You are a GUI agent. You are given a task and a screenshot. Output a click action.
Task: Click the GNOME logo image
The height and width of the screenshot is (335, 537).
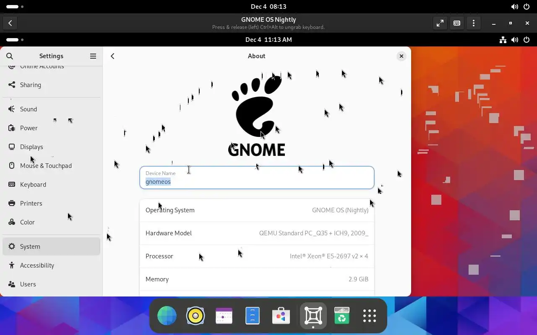[257, 115]
